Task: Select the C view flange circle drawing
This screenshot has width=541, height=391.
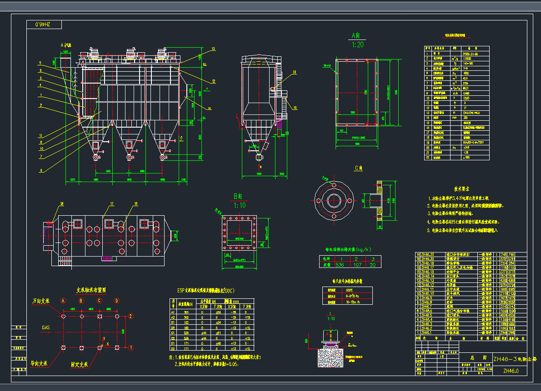Action: [333, 200]
